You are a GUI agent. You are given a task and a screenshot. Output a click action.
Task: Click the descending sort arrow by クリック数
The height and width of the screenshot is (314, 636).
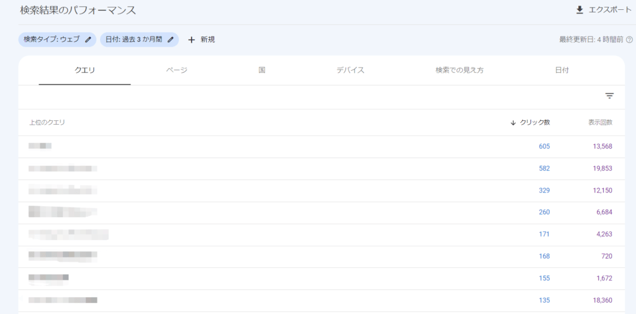coord(513,123)
